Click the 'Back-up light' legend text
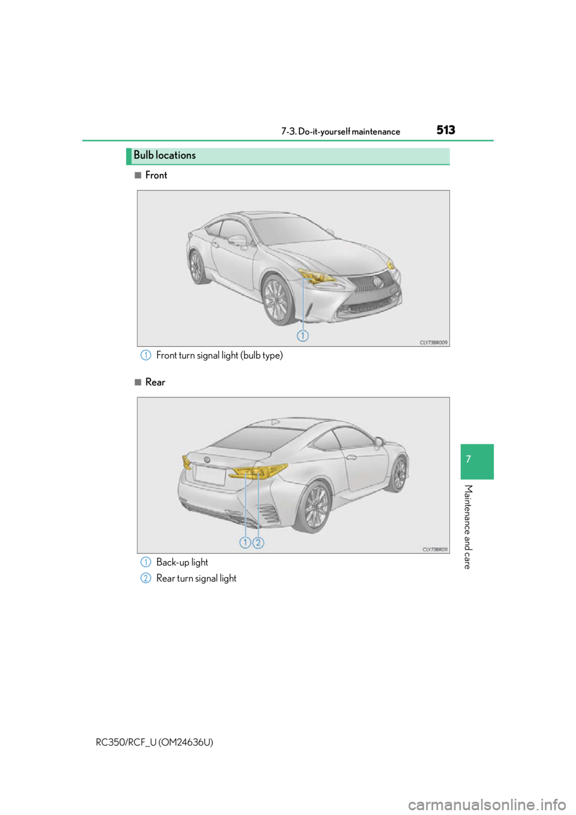This screenshot has width=576, height=815. (x=182, y=562)
